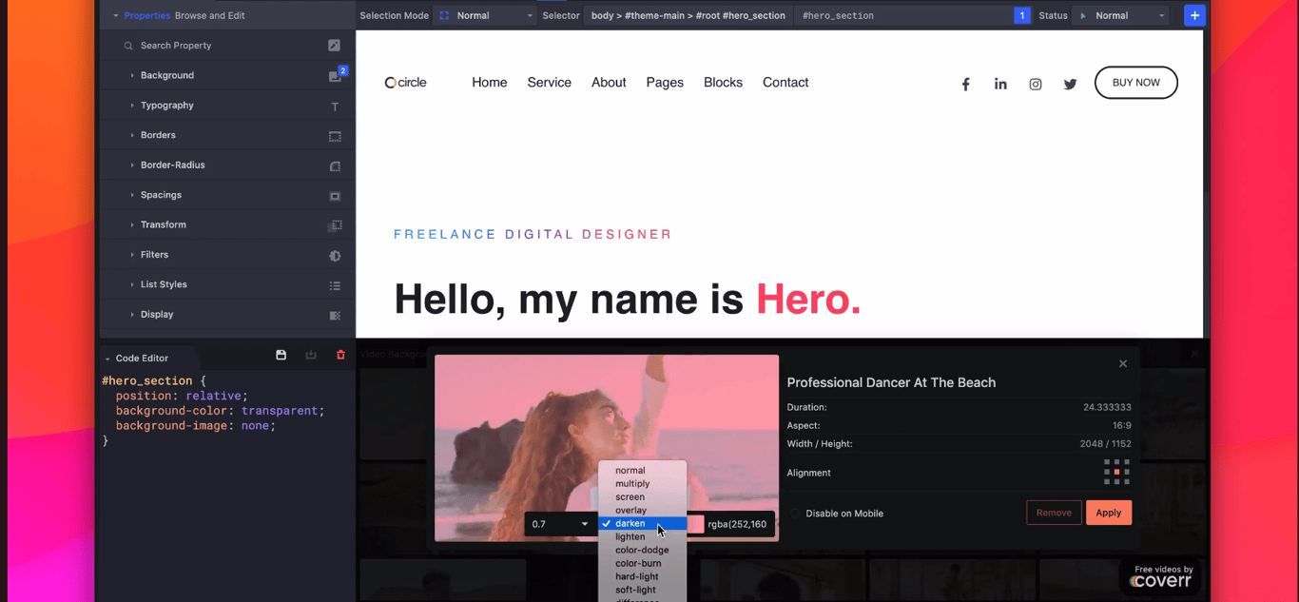The image size is (1299, 602).
Task: Click the Spacings box icon
Action: (x=335, y=196)
